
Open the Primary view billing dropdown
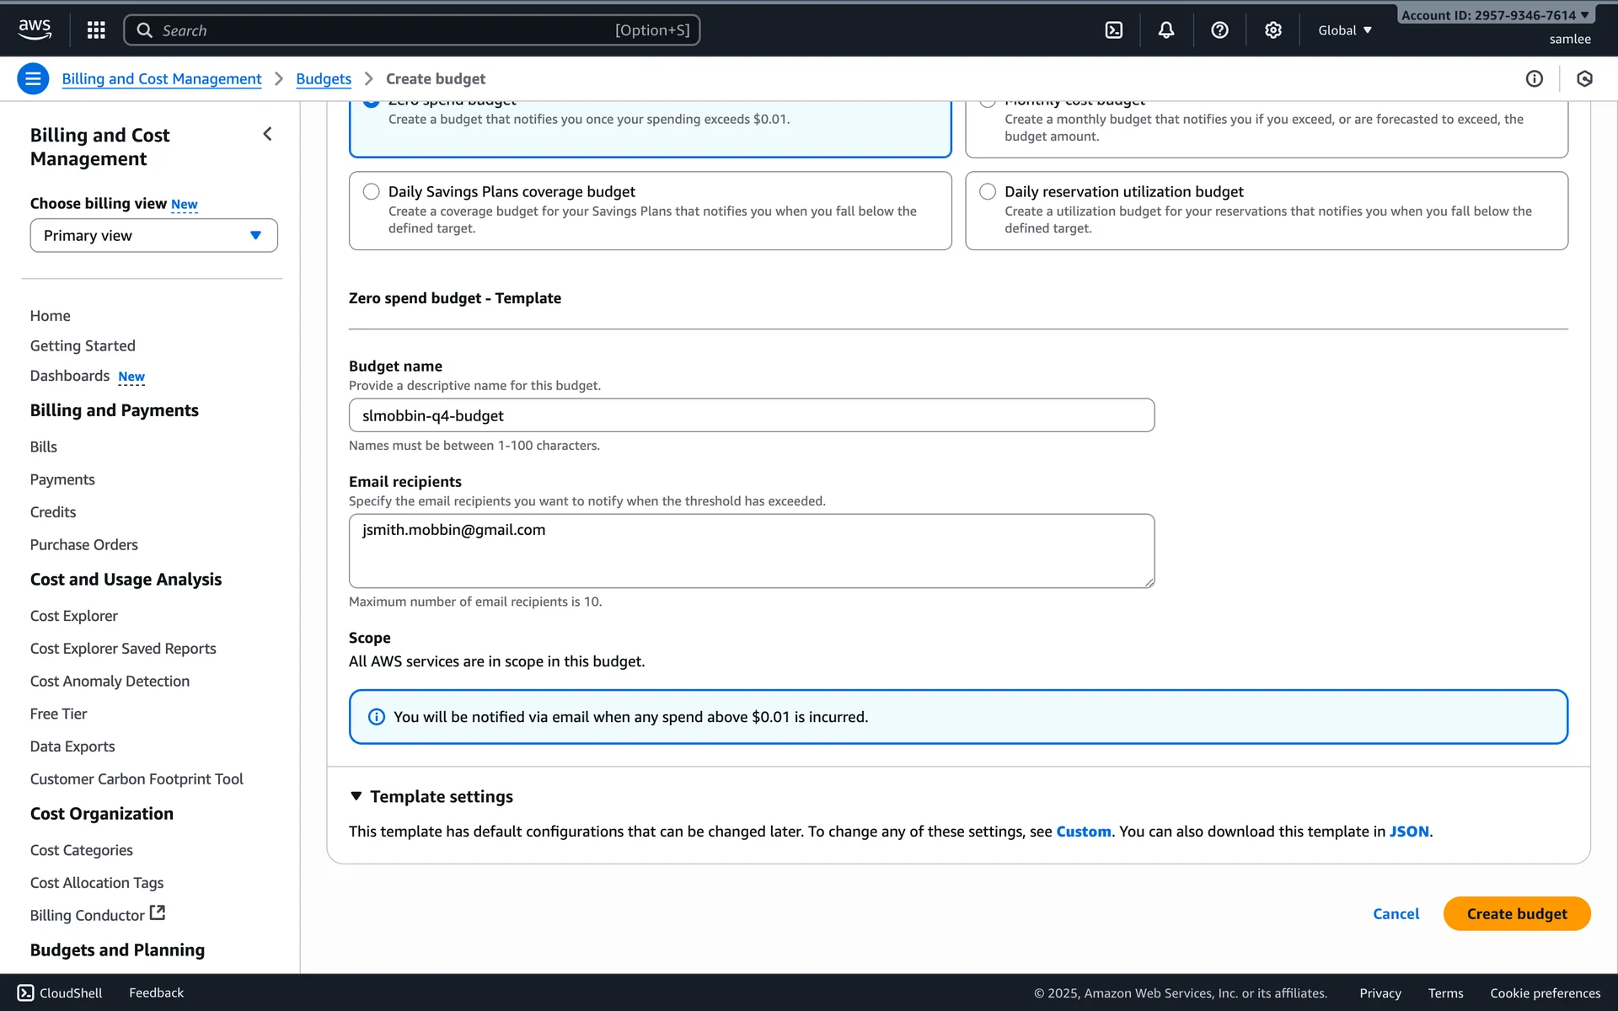coord(153,236)
